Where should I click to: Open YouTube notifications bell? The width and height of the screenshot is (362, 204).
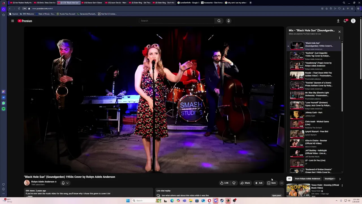(345, 21)
